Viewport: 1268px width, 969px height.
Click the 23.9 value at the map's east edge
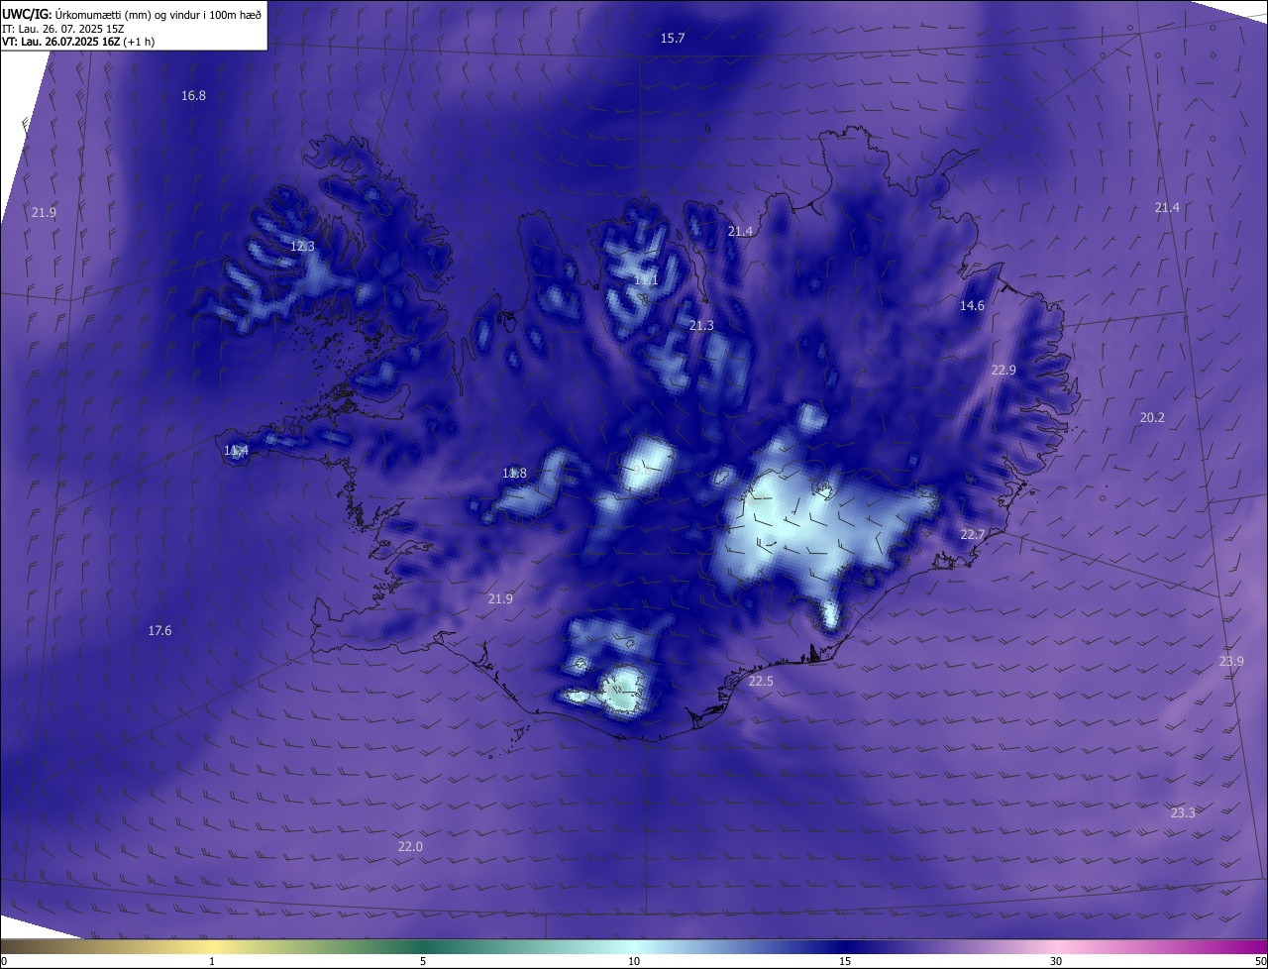click(x=1231, y=662)
